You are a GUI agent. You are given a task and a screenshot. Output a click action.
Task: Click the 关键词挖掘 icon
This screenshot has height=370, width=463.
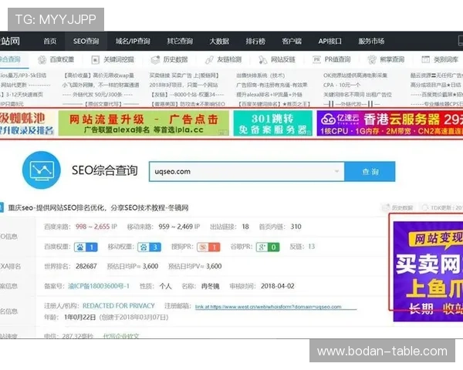95,60
